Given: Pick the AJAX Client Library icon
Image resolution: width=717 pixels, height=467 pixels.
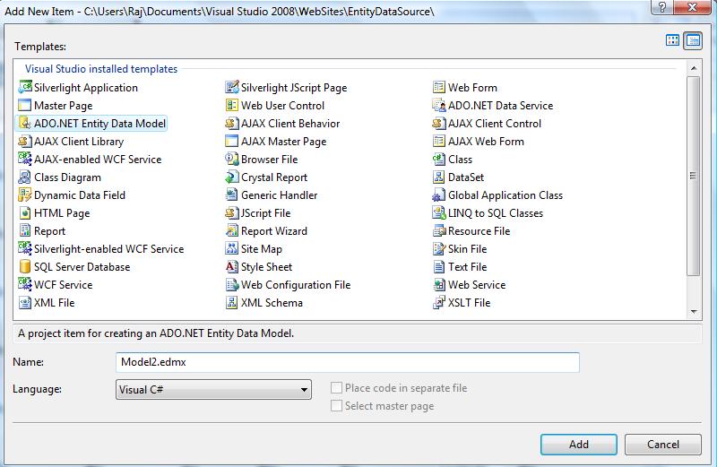Looking at the screenshot, I should coord(25,141).
